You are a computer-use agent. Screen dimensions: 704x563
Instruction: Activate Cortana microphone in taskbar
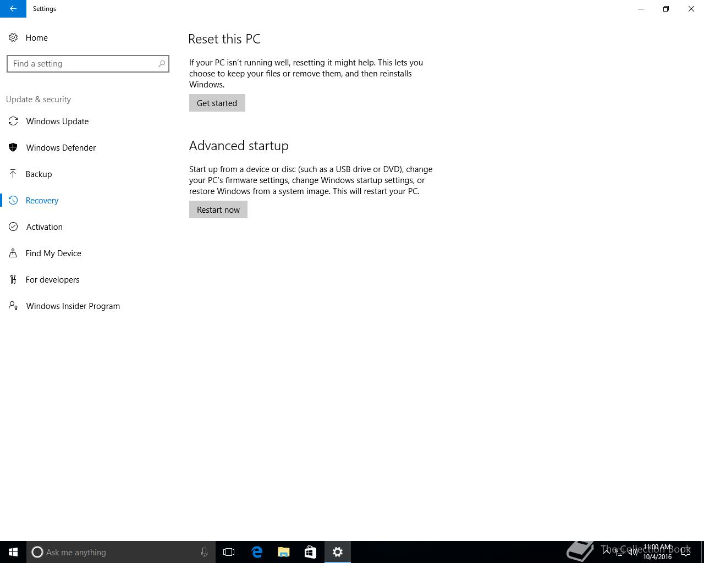coord(204,552)
